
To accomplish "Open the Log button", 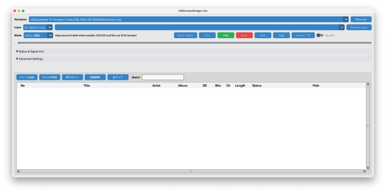I will tap(281, 35).
